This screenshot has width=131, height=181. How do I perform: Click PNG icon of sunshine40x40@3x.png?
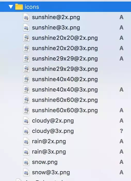coord(26,89)
